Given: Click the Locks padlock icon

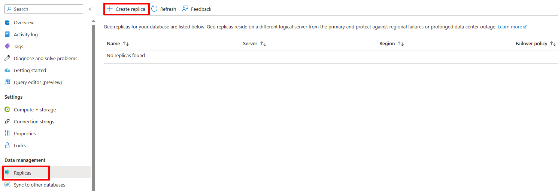Looking at the screenshot, I should (x=7, y=146).
